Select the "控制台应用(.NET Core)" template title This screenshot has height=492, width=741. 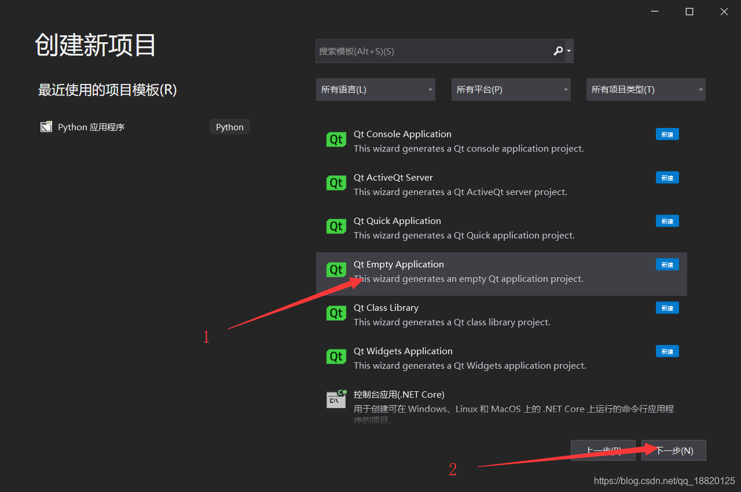(x=399, y=395)
